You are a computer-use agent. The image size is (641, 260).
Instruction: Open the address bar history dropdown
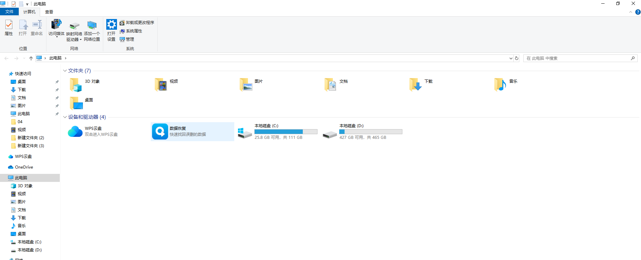pos(511,58)
